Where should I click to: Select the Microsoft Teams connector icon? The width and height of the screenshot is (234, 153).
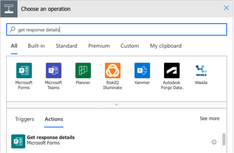(54, 70)
